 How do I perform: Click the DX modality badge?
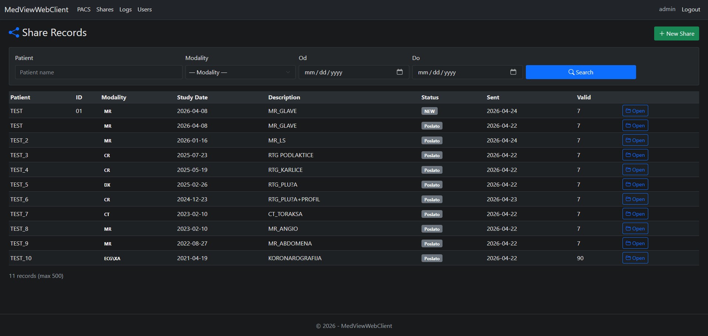point(107,185)
